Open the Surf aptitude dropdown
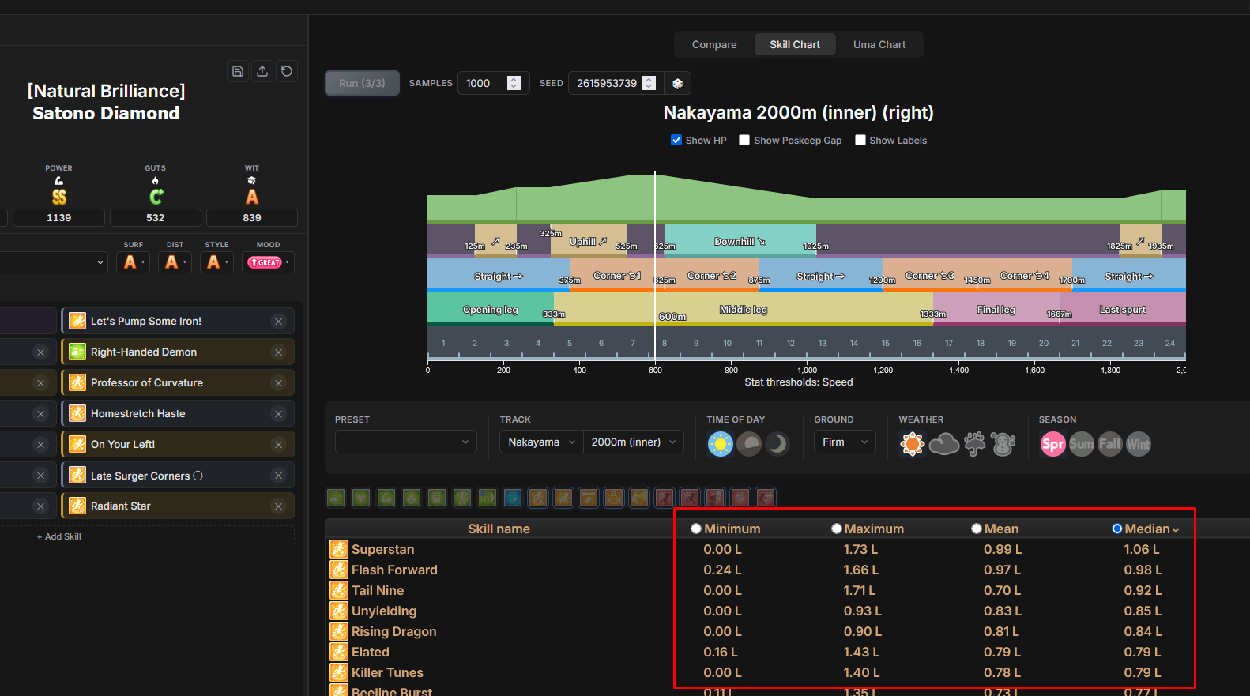1250x696 pixels. (133, 262)
